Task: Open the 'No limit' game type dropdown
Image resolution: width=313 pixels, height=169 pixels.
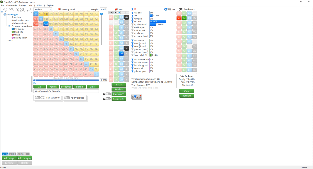Action: pyautogui.click(x=43, y=9)
